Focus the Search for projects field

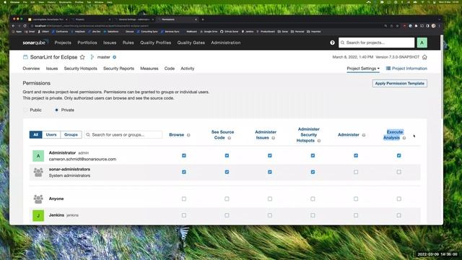point(377,43)
